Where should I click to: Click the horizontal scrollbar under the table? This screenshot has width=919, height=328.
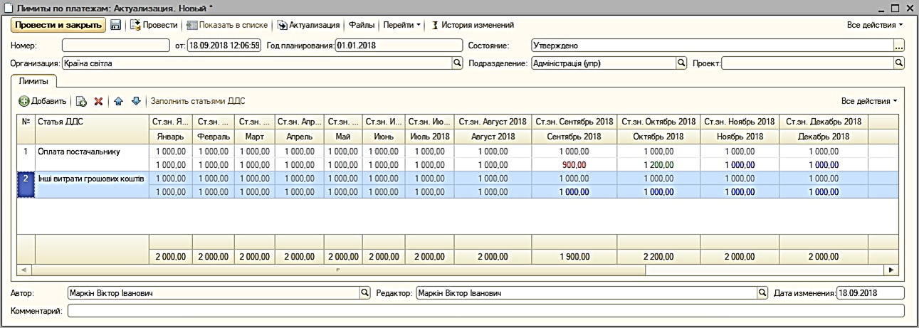point(456,270)
